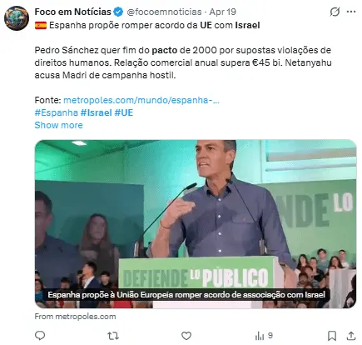The height and width of the screenshot is (345, 362).
Task: Open the three-dot more options menu
Action: coord(351,12)
